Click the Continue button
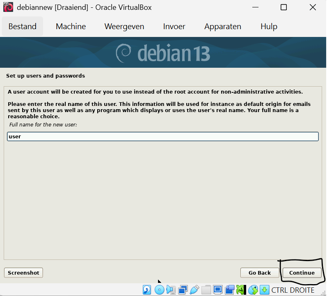This screenshot has height=296, width=327. 302,273
